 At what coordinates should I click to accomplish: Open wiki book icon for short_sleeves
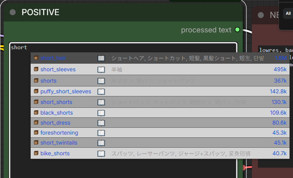click(101, 70)
